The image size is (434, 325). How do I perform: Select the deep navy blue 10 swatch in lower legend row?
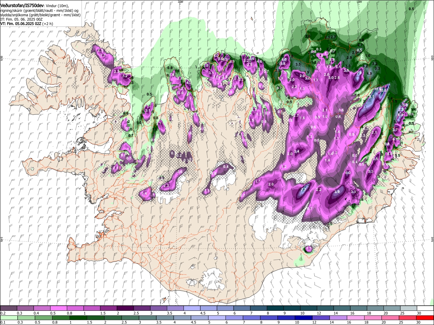[303, 318]
